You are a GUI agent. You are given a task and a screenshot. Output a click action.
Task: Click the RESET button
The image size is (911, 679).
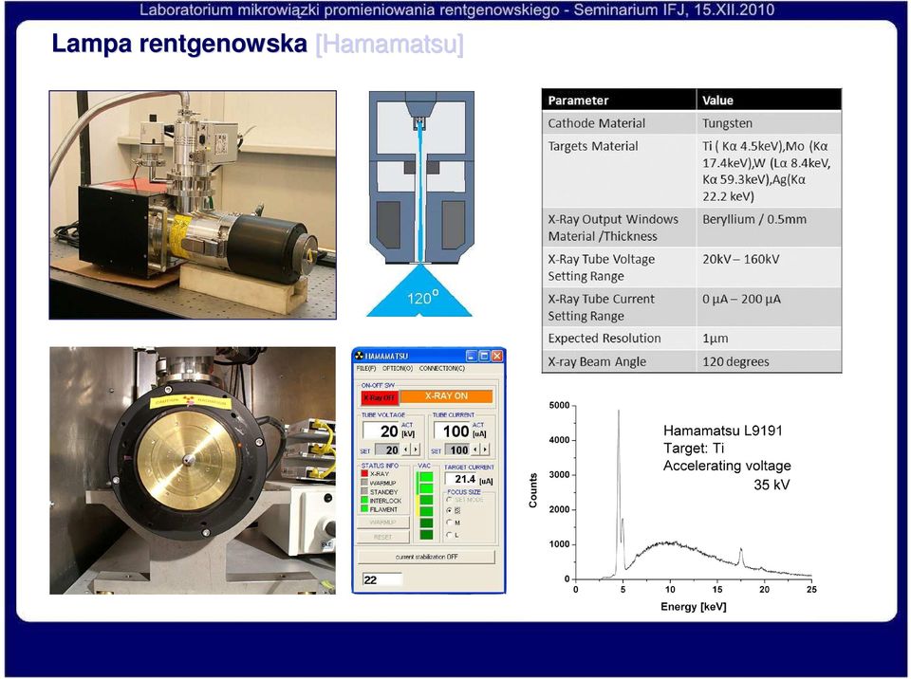click(x=382, y=537)
